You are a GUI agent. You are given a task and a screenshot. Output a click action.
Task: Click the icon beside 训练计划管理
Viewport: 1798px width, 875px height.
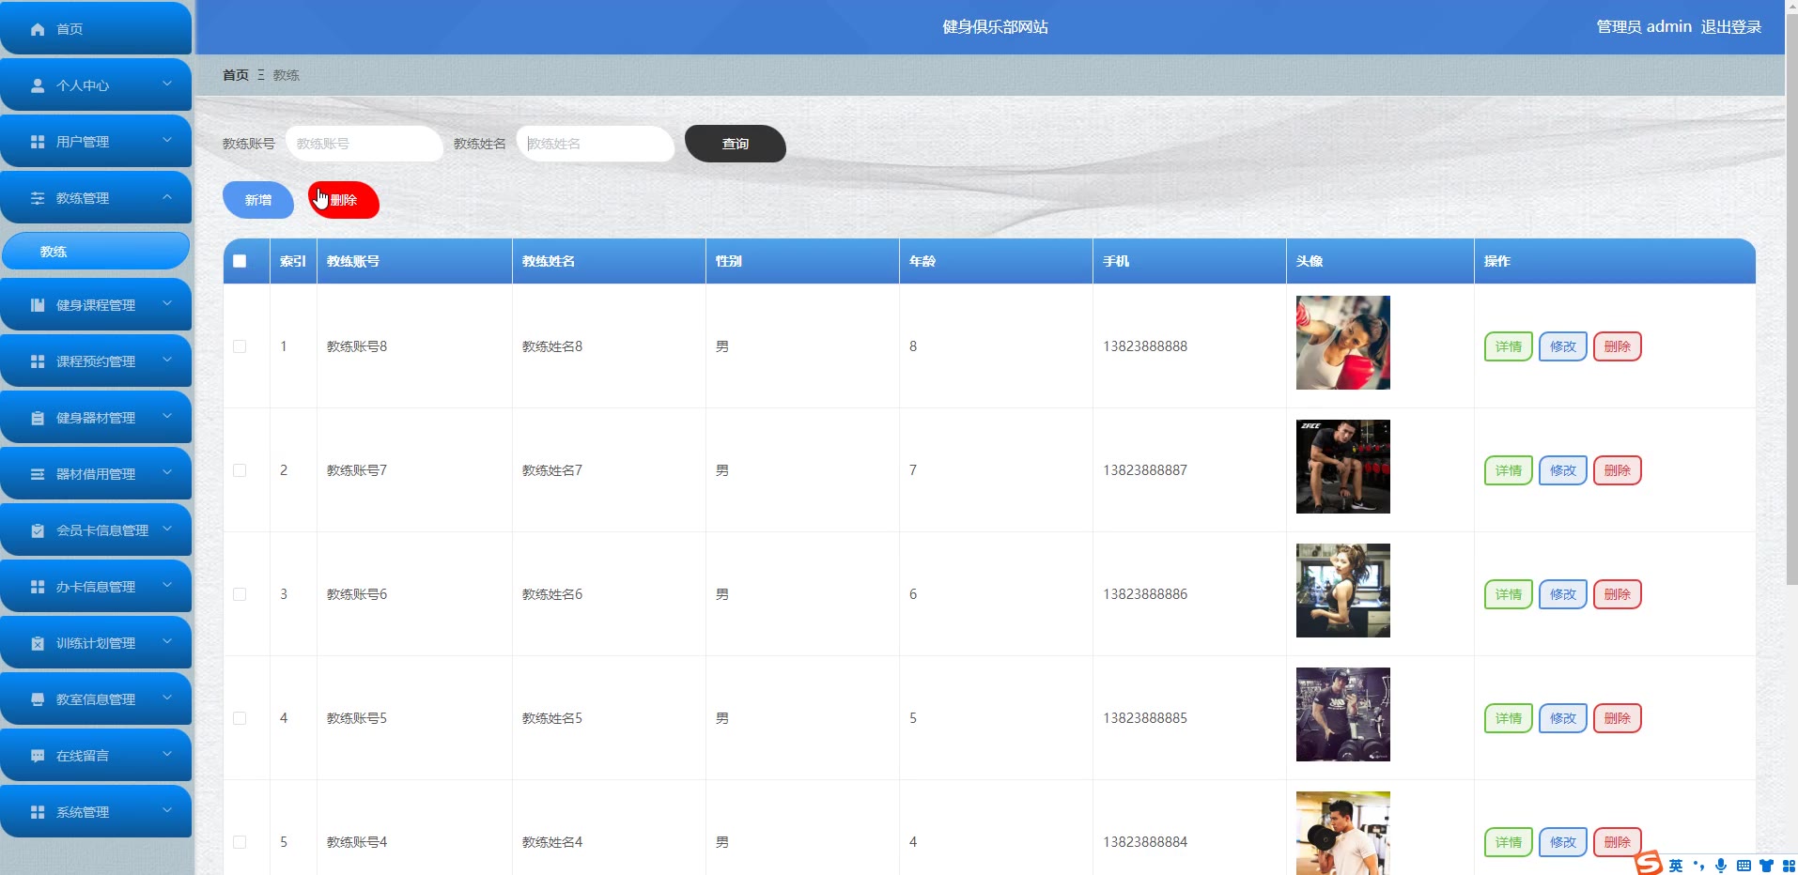point(38,643)
